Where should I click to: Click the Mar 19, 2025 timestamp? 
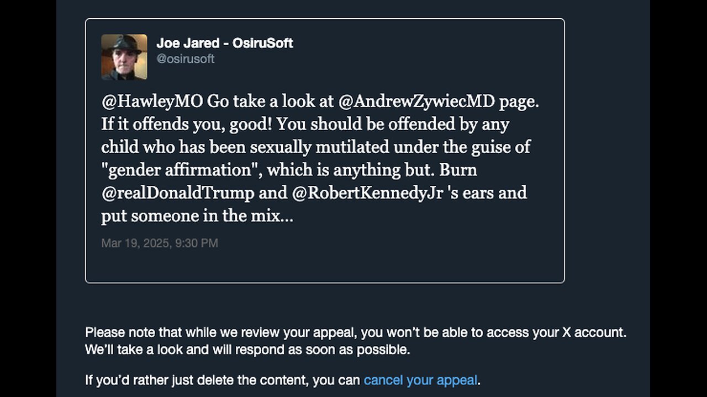(160, 243)
